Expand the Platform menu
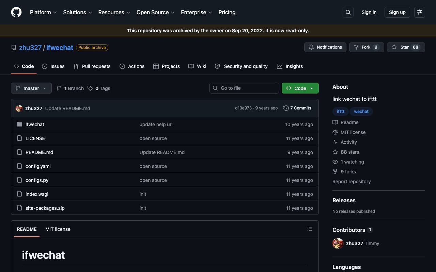 [43, 12]
